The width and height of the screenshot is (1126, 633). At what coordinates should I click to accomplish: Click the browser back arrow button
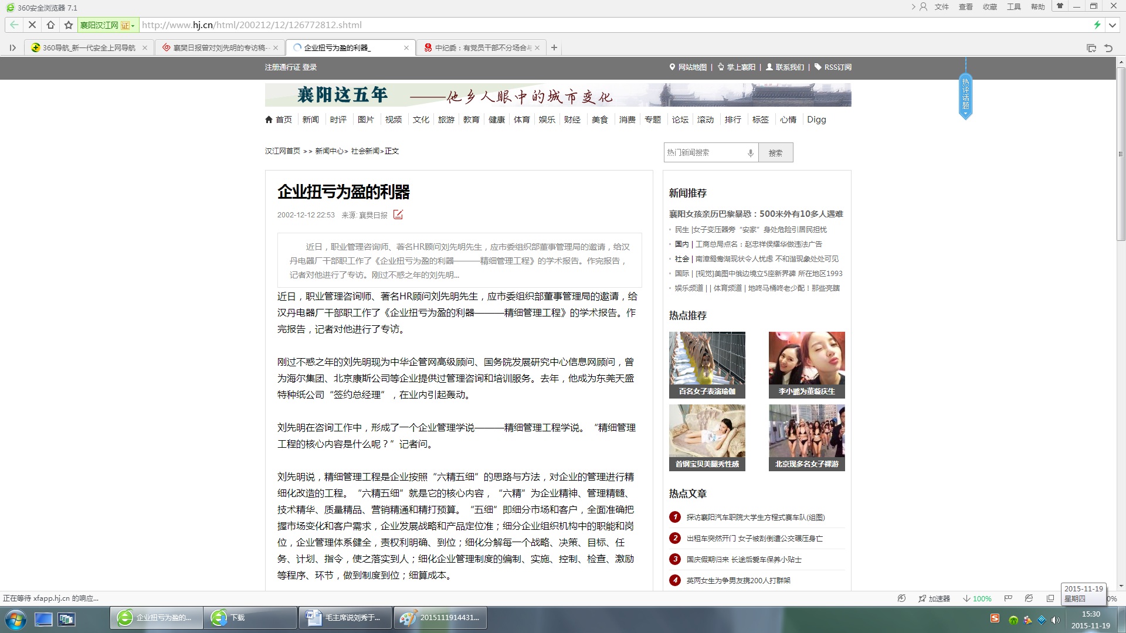click(x=14, y=25)
